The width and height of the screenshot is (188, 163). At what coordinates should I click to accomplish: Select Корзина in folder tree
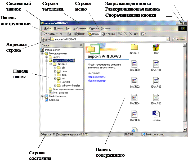[x=54, y=100]
